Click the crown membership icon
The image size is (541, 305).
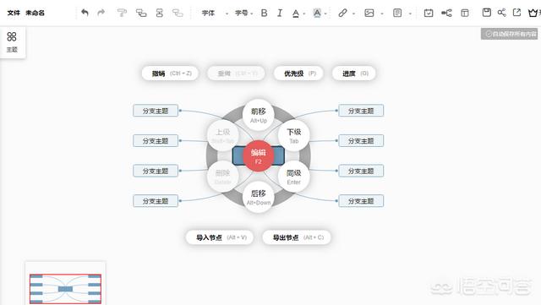[x=533, y=14]
